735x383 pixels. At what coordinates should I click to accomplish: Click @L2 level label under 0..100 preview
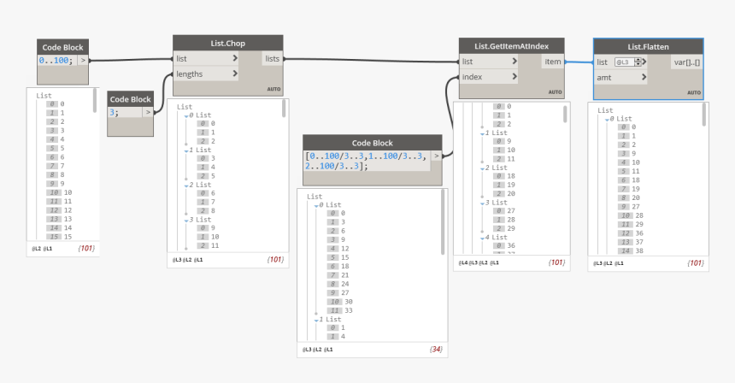36,249
